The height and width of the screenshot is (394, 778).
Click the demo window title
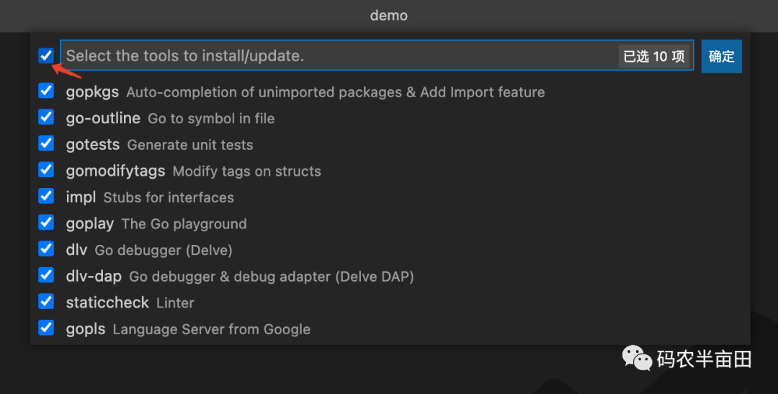[x=389, y=15]
